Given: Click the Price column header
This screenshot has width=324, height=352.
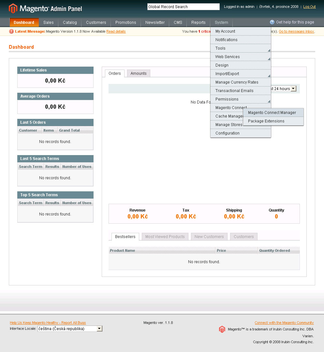Looking at the screenshot, I should [x=237, y=250].
